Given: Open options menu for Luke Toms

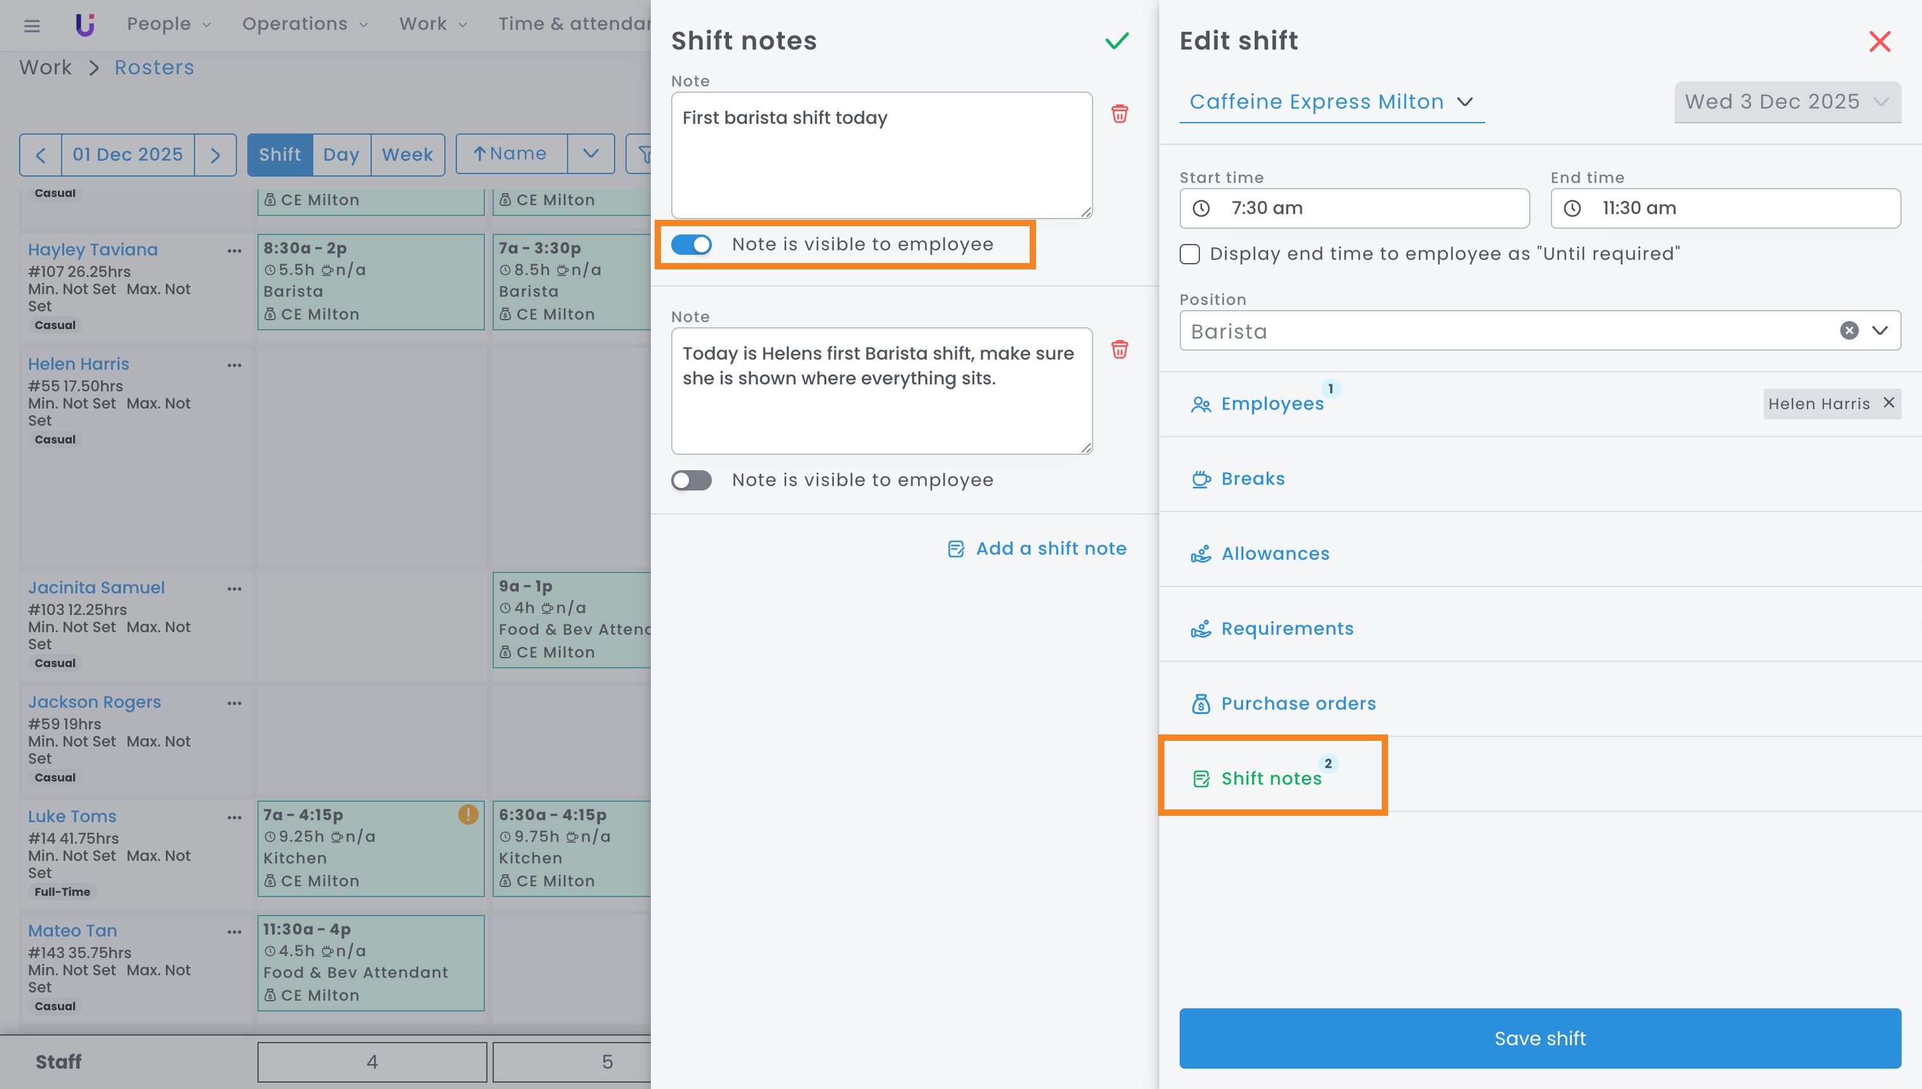Looking at the screenshot, I should [234, 818].
